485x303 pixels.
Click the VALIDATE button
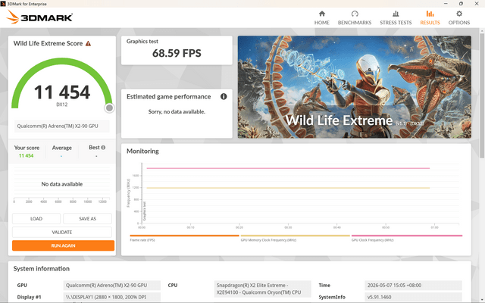pyautogui.click(x=62, y=233)
